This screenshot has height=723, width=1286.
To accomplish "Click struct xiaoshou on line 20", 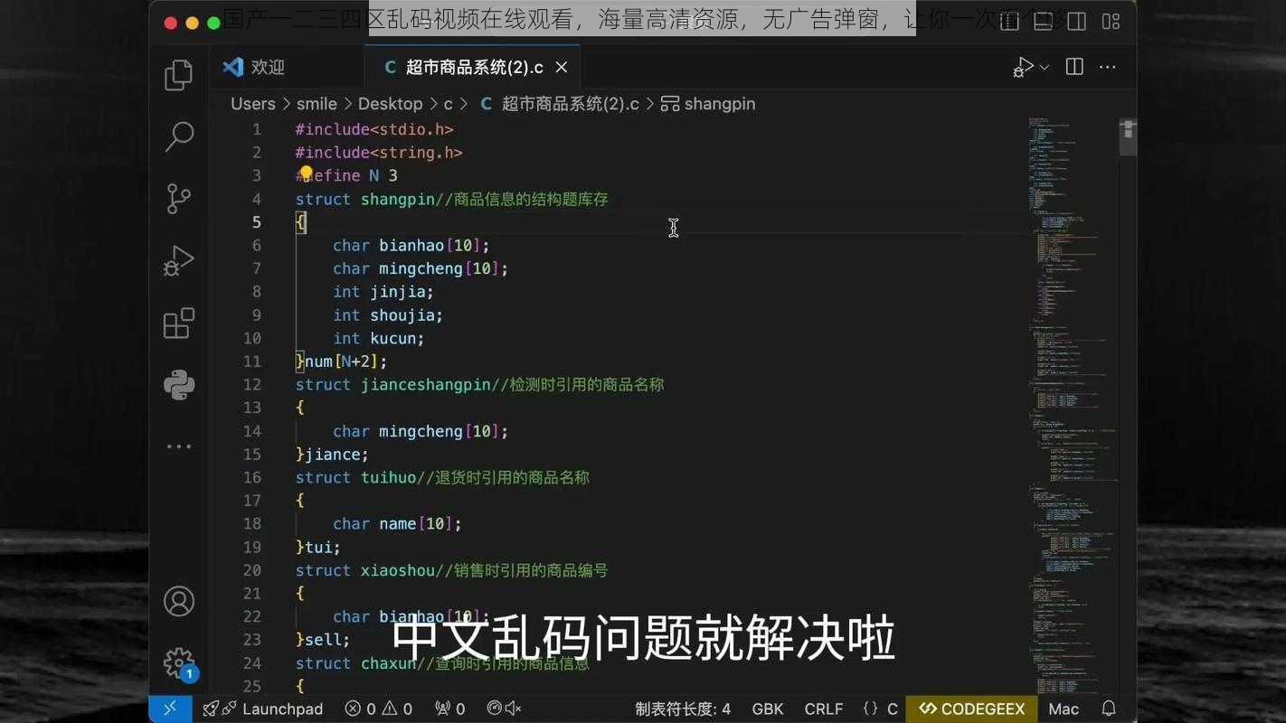I will pos(364,570).
